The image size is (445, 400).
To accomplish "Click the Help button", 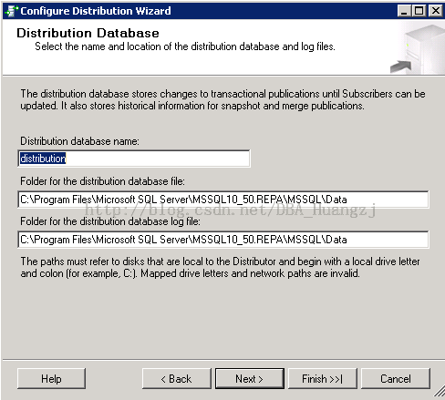I will (x=51, y=379).
